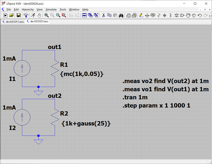The height and width of the screenshot is (164, 212).
Task: Click the Undo arrow icon
Action: [200, 15]
